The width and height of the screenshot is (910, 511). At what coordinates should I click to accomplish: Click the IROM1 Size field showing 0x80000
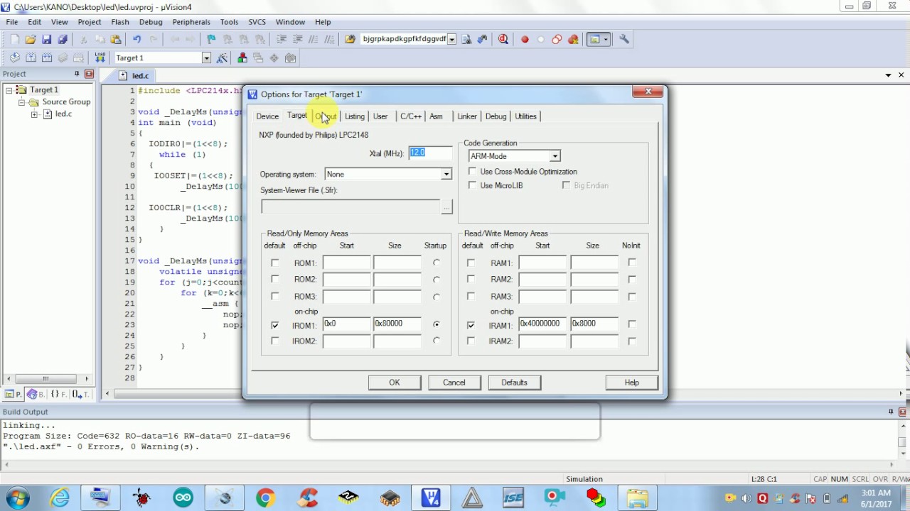[397, 324]
